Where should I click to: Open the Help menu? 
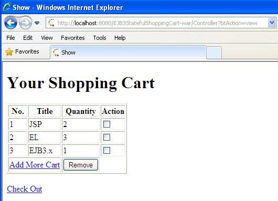pos(120,38)
